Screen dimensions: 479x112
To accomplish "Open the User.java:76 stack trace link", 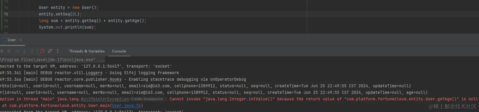I will (126, 106).
